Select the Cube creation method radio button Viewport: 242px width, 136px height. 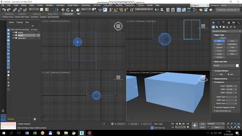(x=217, y=74)
